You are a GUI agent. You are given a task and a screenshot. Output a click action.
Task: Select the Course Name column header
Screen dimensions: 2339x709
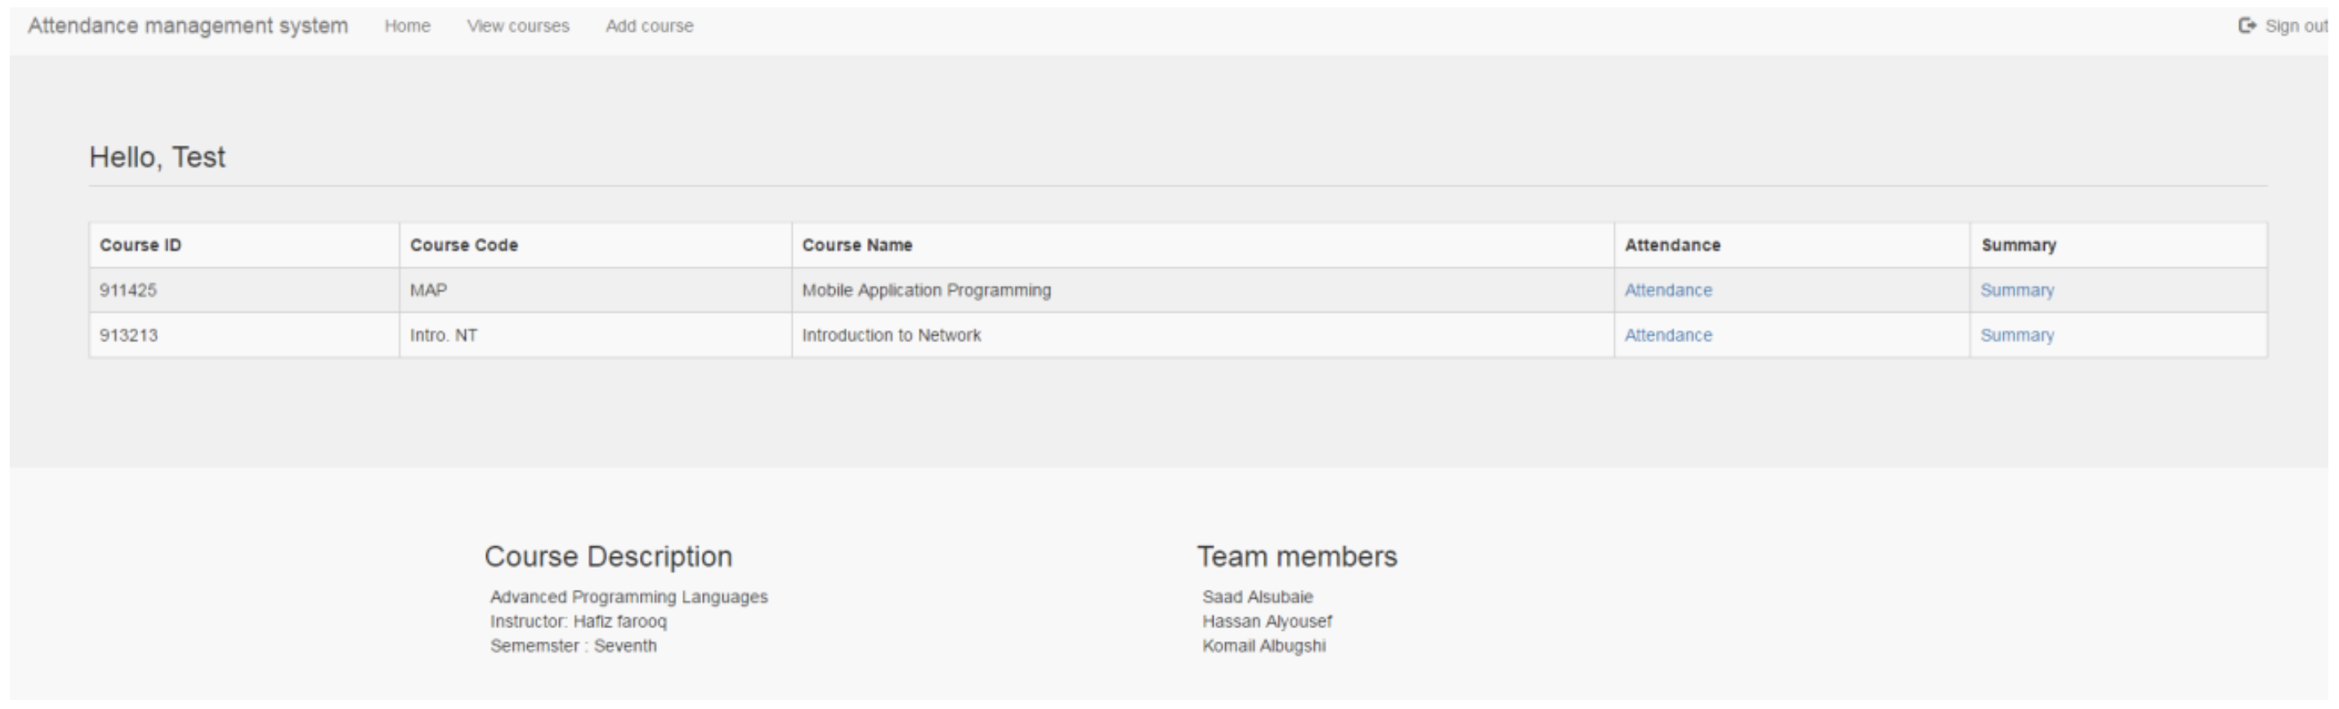(1203, 245)
